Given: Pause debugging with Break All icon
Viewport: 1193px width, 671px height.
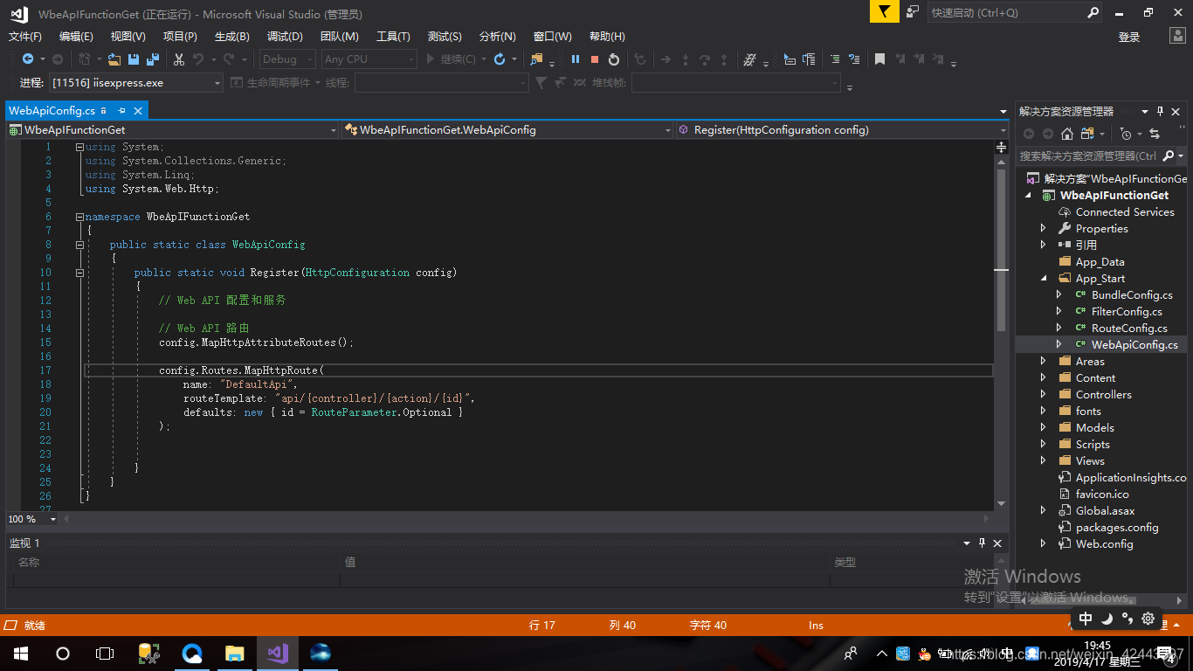Looking at the screenshot, I should tap(576, 59).
